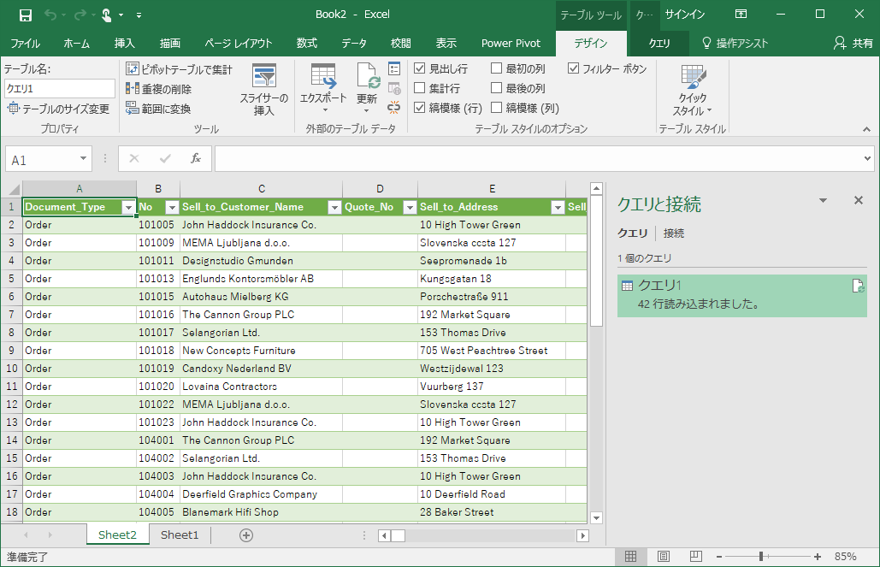
Task: Click サインイン to sign in
Action: tap(685, 15)
